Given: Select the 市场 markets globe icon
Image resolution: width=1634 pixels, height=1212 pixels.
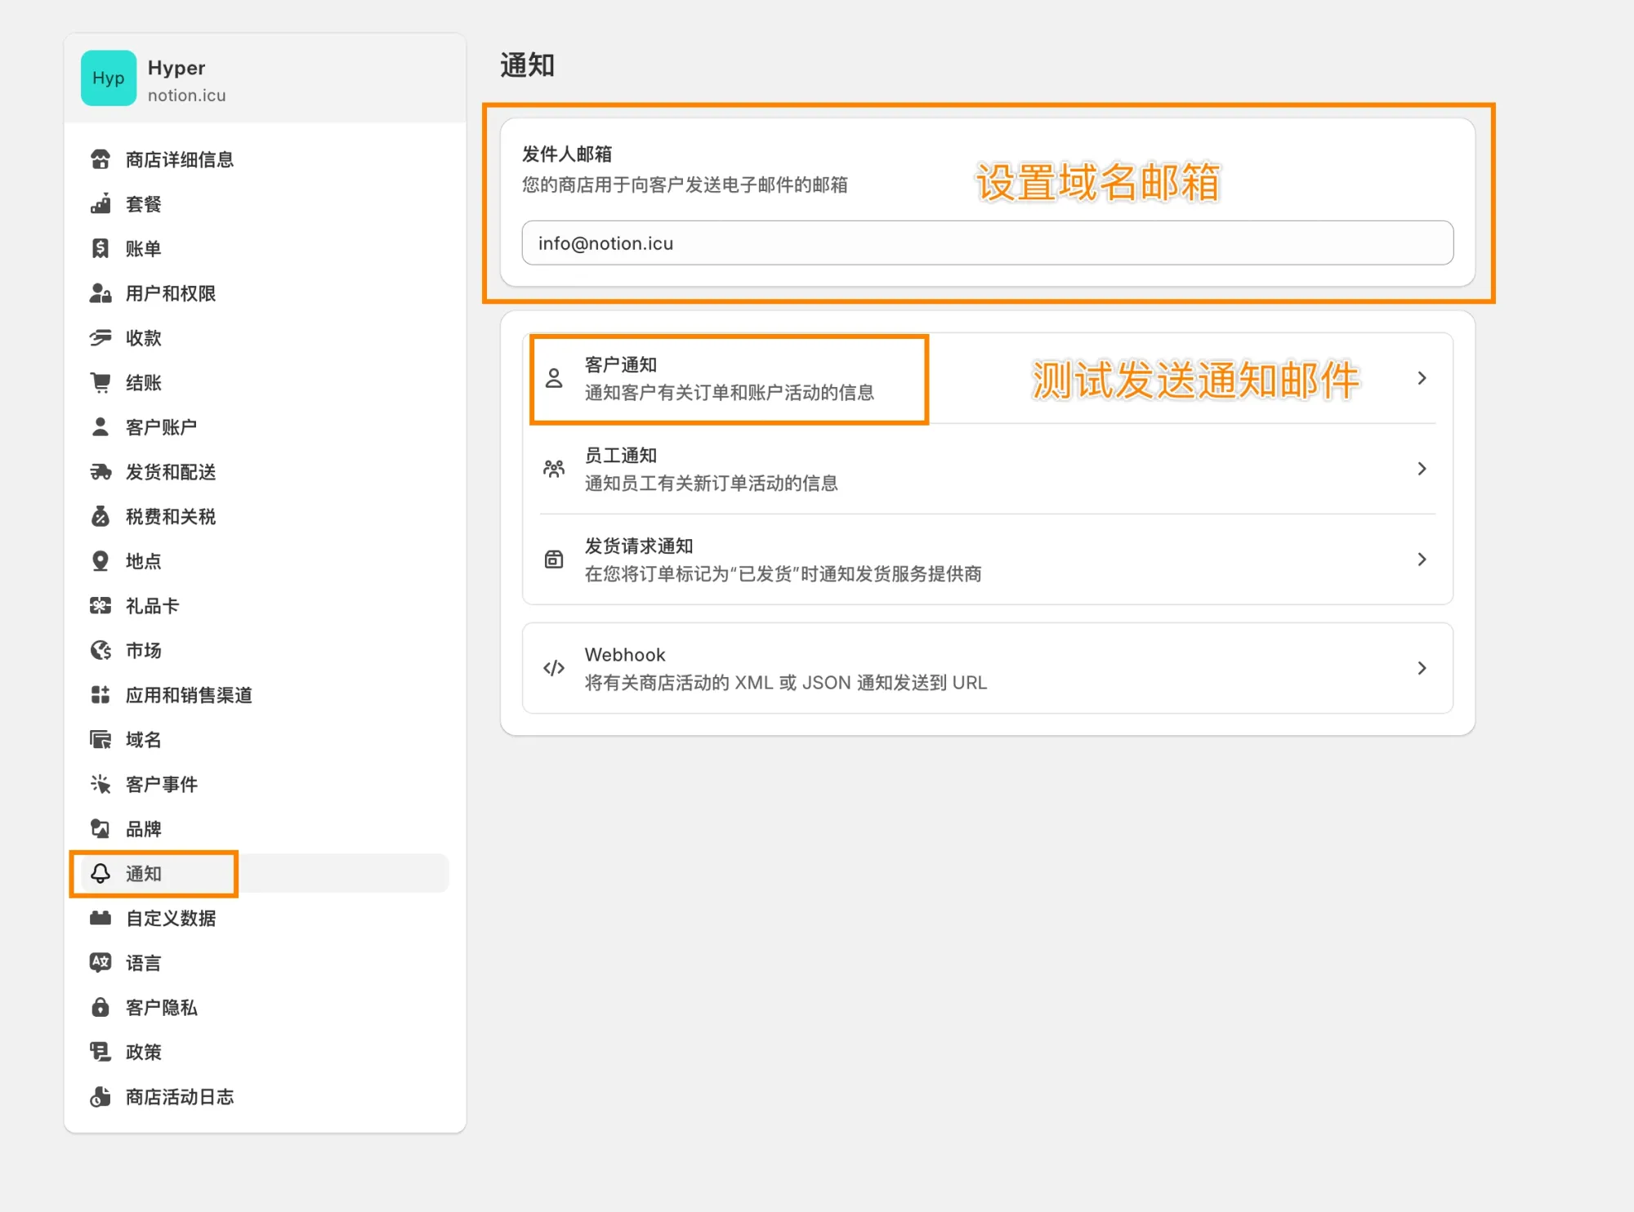Looking at the screenshot, I should pyautogui.click(x=100, y=650).
